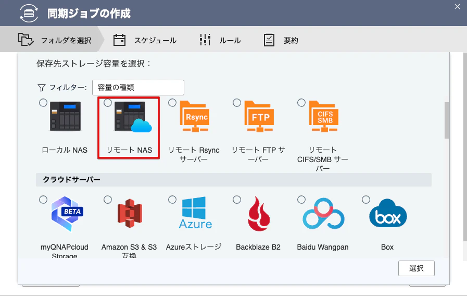Image resolution: width=467 pixels, height=296 pixels.
Task: Go to the 要約 step tab
Action: tap(281, 40)
